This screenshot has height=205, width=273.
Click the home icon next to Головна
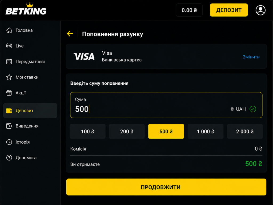9,30
